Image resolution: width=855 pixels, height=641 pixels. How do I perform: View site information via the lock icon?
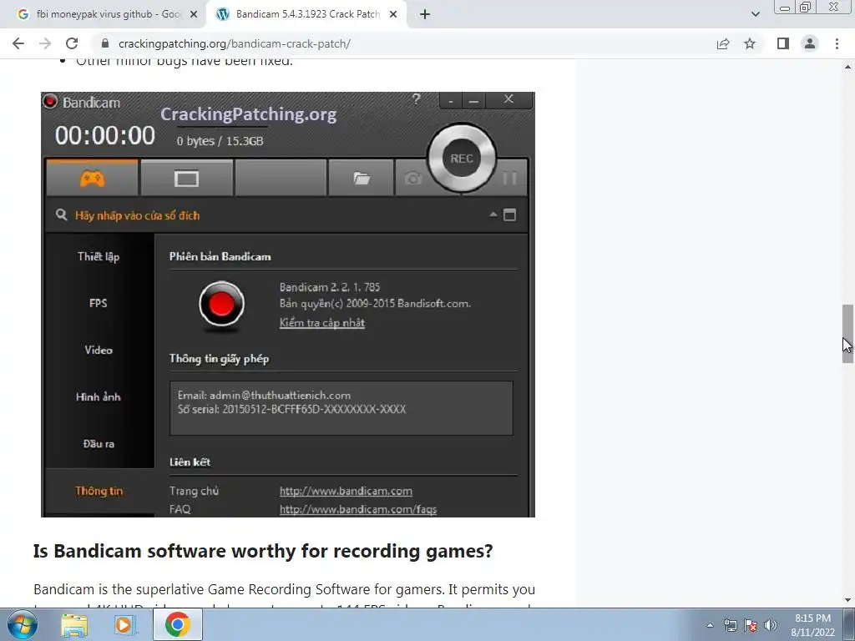105,43
